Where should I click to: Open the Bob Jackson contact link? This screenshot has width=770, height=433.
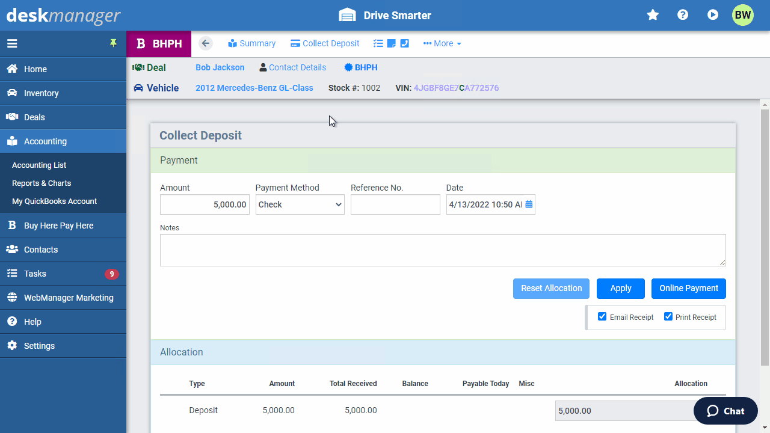click(x=220, y=67)
